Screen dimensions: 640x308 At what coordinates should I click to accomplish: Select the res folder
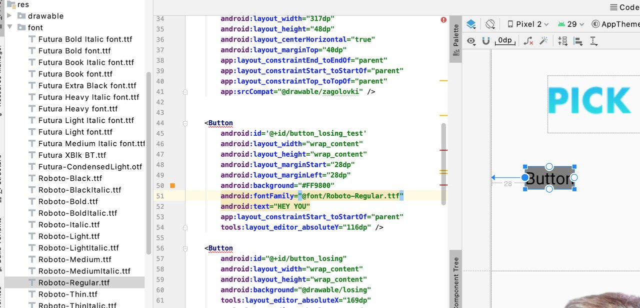pyautogui.click(x=23, y=4)
